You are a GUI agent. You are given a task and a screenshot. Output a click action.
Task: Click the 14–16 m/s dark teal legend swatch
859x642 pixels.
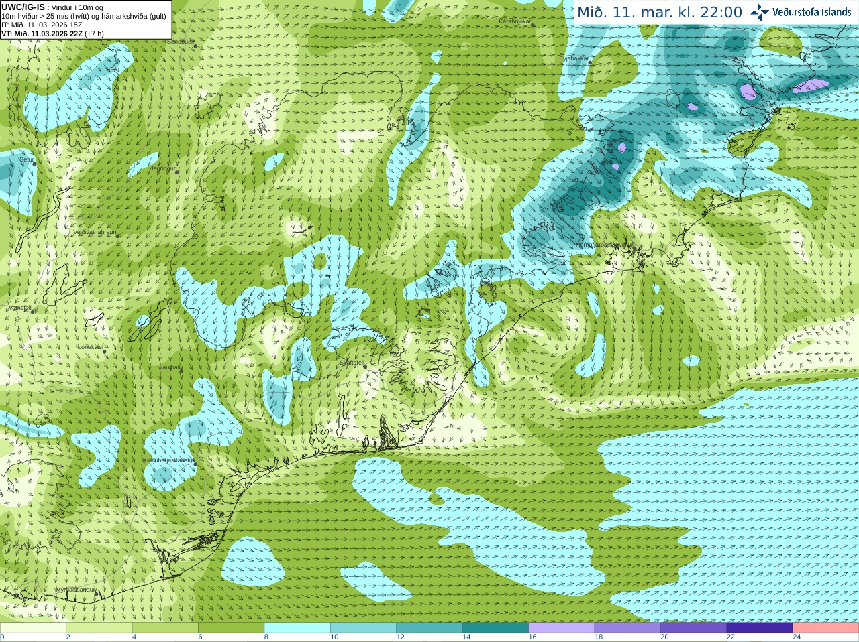click(x=495, y=628)
